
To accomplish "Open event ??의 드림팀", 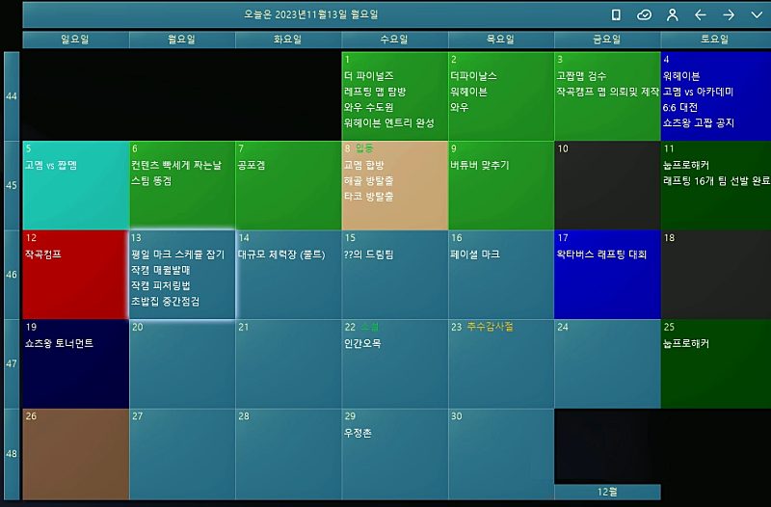I will (x=369, y=254).
